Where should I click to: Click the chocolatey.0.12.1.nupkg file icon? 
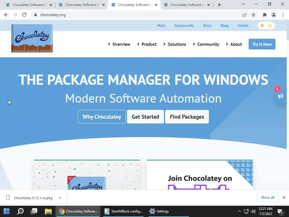(x=8, y=198)
